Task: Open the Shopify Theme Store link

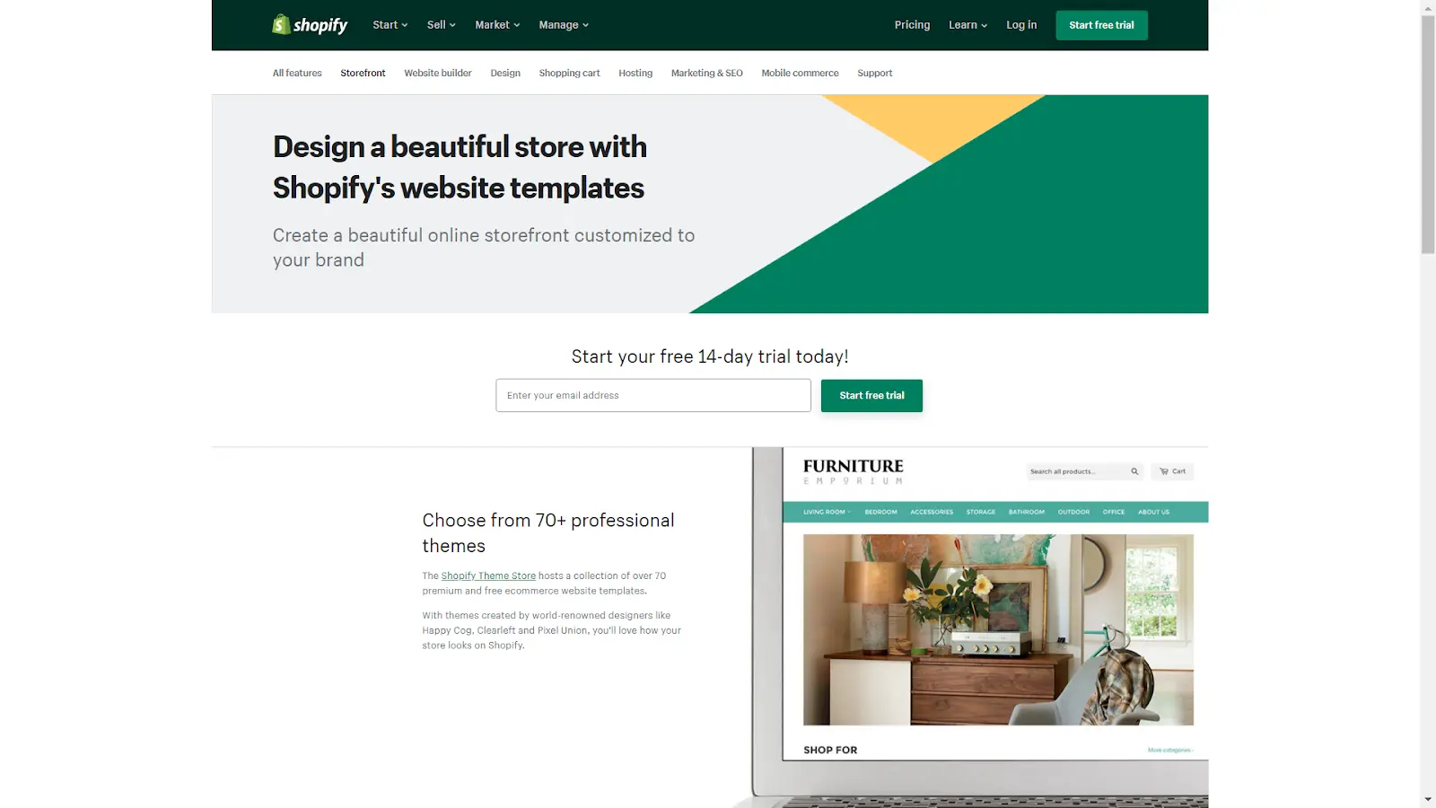Action: click(488, 576)
